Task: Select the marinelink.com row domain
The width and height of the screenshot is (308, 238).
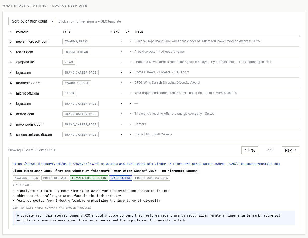Action: (x=28, y=83)
